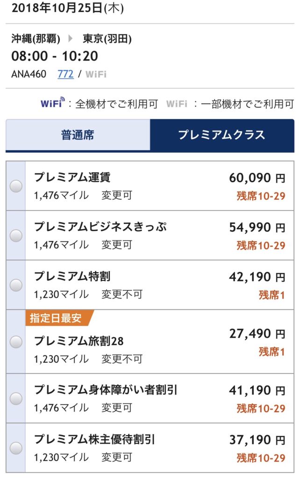This screenshot has width=300, height=478.
Task: Click the 08:00 - 10:20 flight time
Action: click(x=55, y=56)
